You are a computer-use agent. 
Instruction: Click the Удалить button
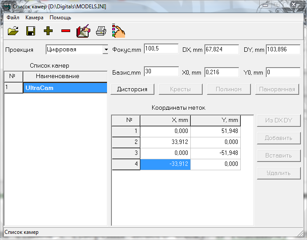coord(279,173)
